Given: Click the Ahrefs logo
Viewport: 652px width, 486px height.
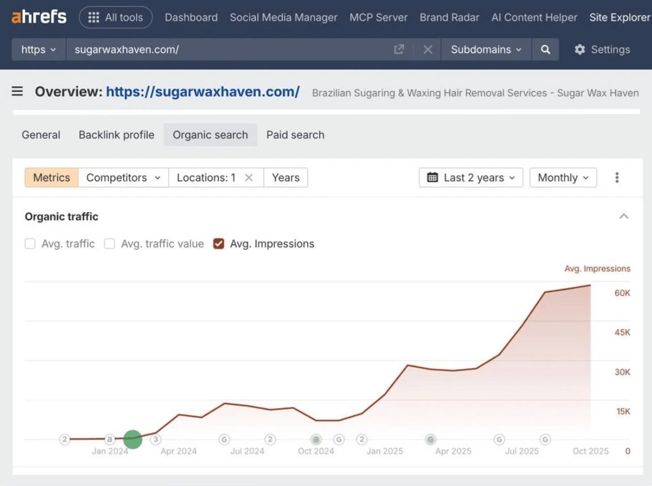Looking at the screenshot, I should pos(39,17).
